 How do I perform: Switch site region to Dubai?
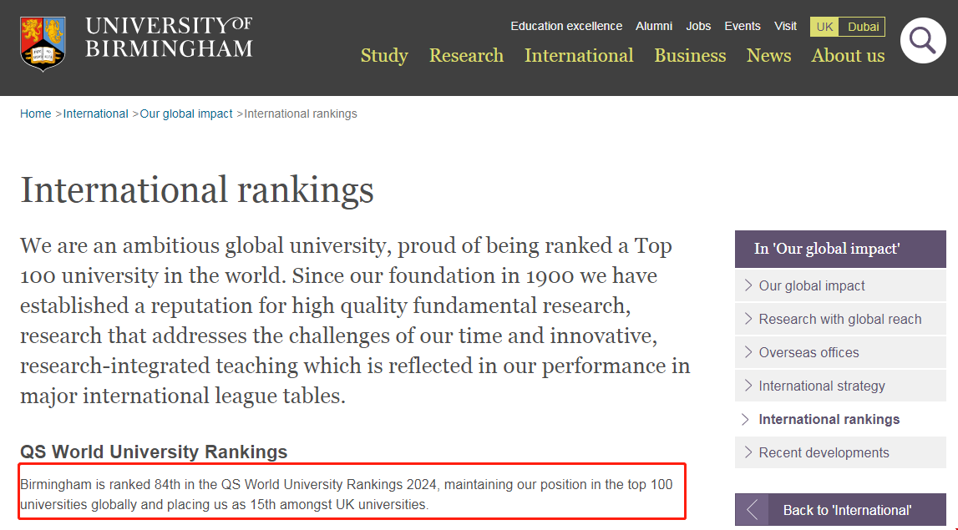pyautogui.click(x=863, y=27)
